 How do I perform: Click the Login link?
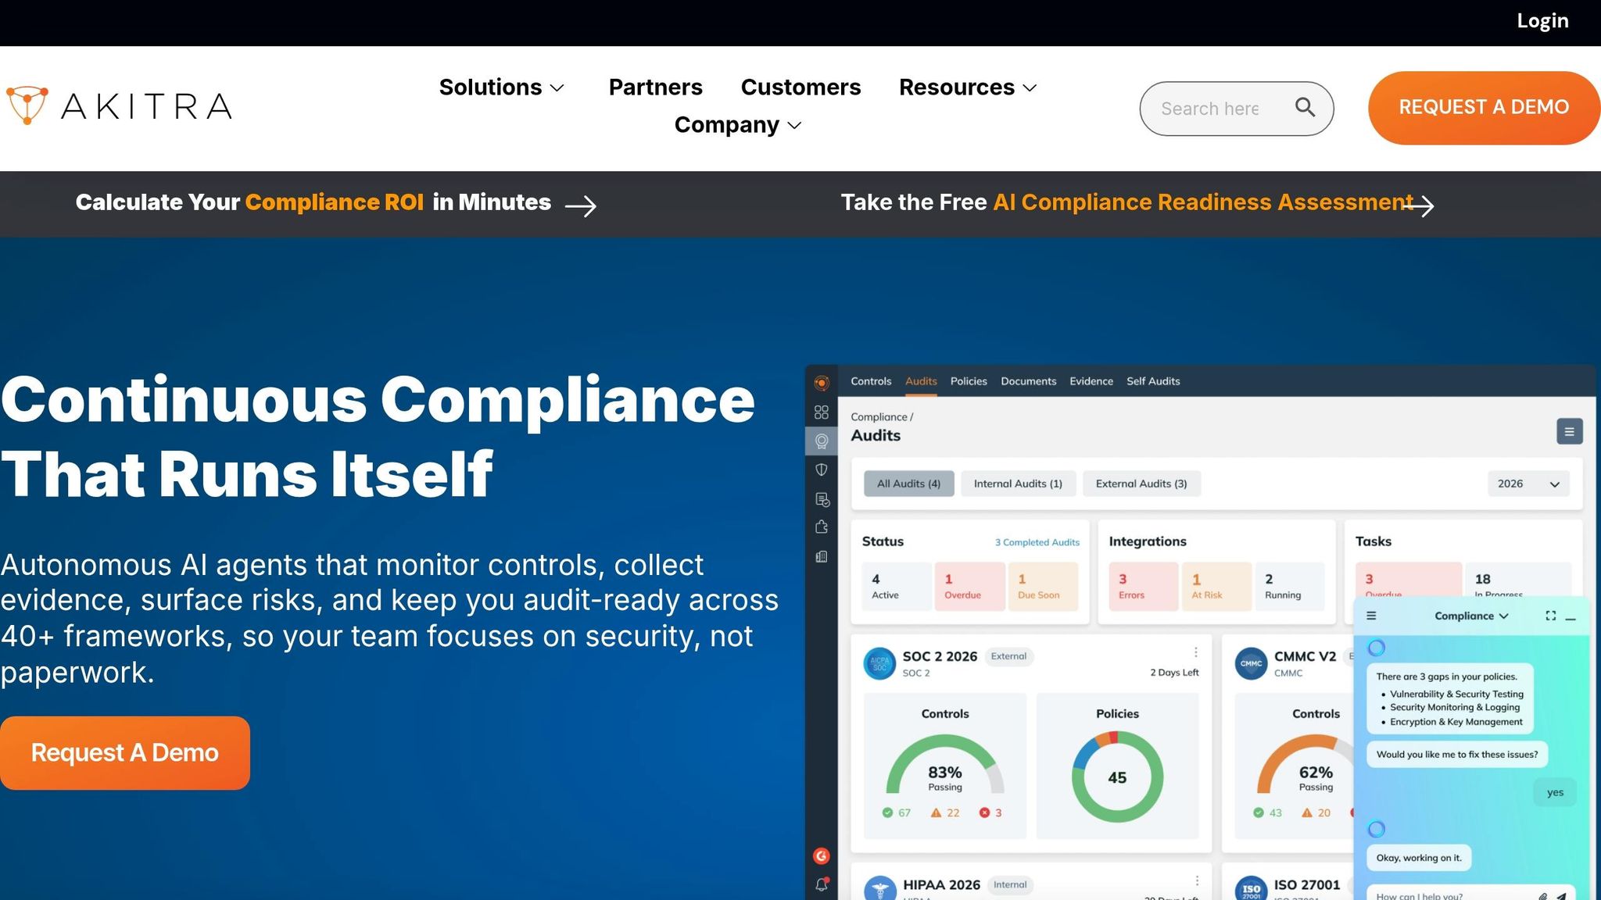pos(1542,21)
